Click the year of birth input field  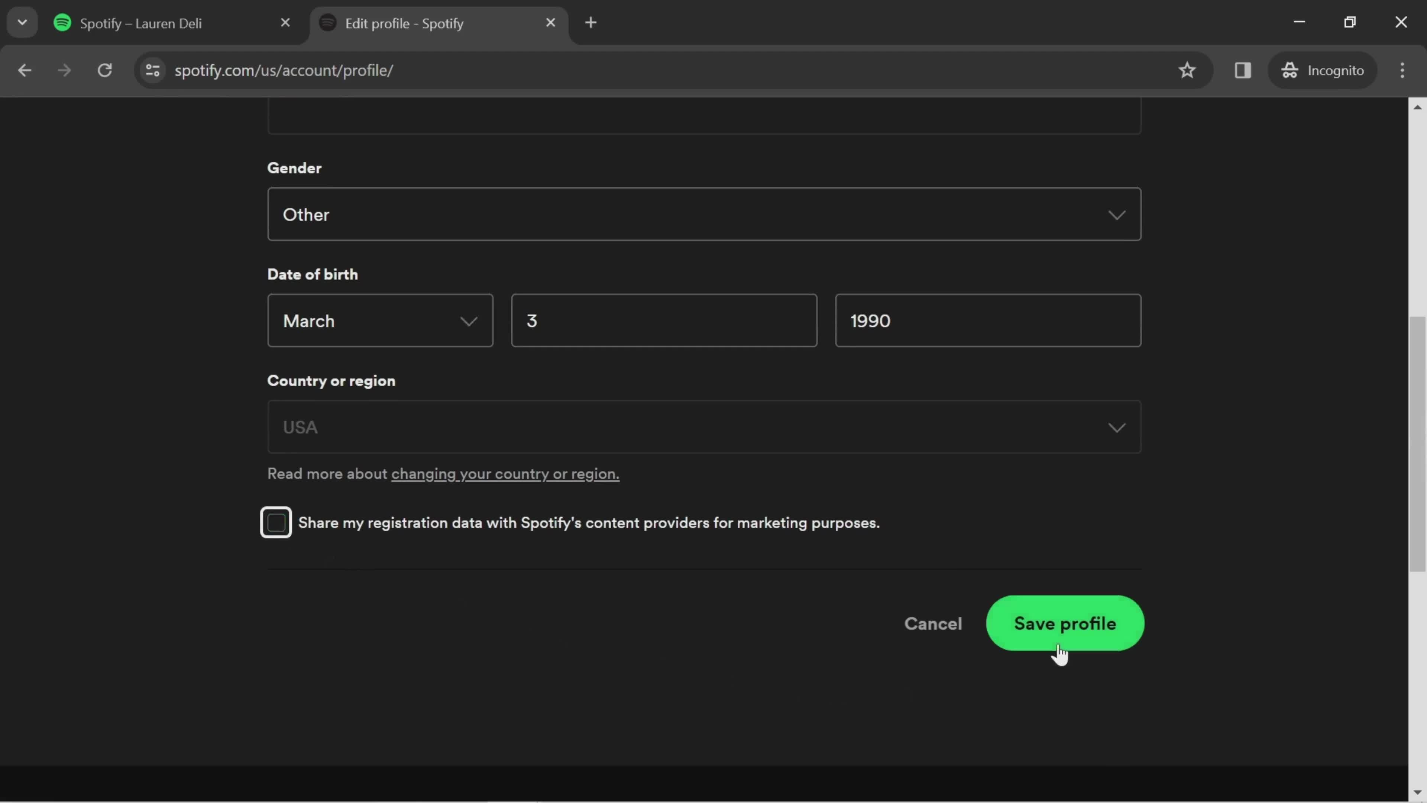[987, 320]
